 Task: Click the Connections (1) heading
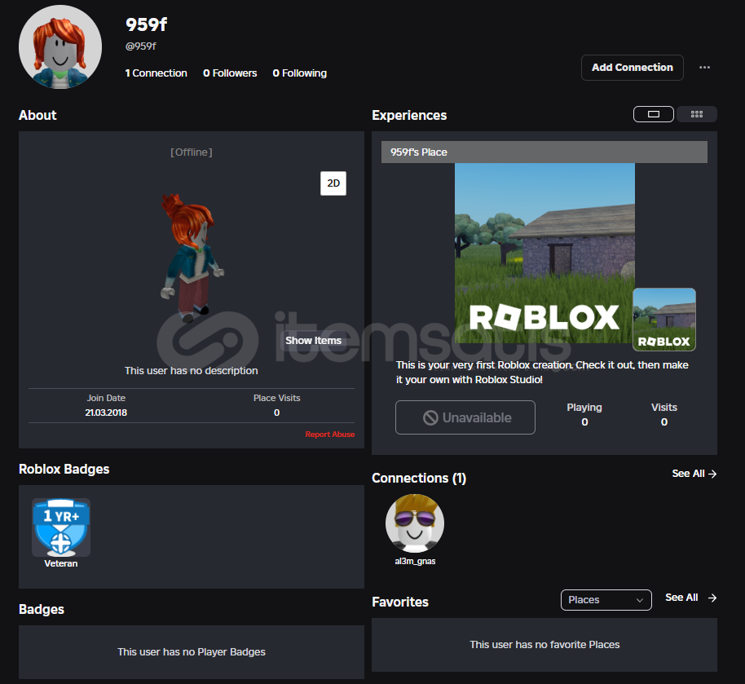(x=419, y=478)
